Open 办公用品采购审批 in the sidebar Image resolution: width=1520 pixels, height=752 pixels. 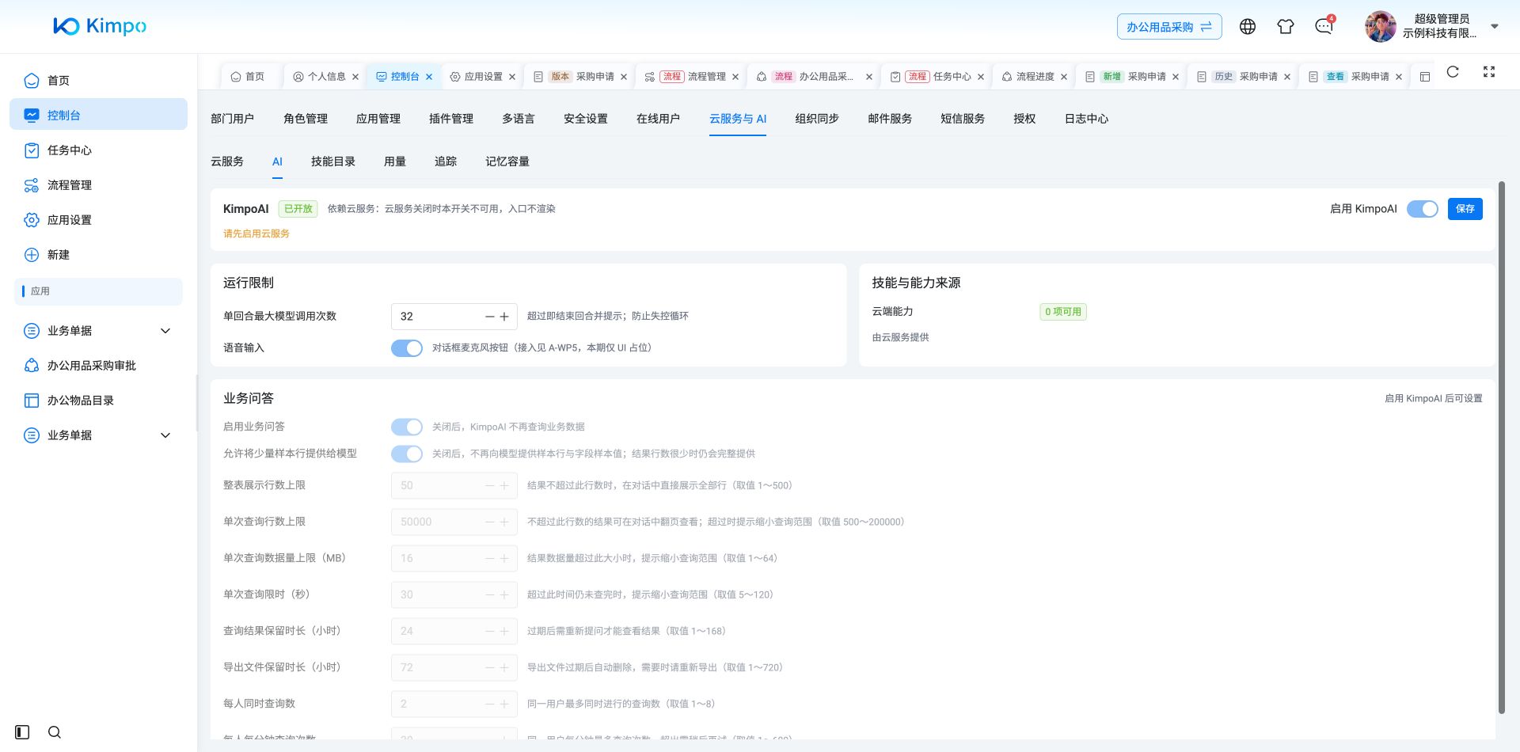(x=98, y=366)
